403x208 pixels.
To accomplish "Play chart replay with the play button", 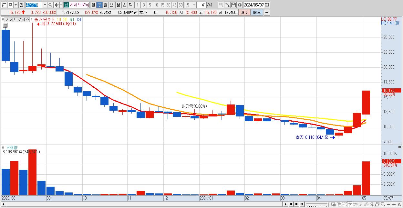I will click(x=285, y=204).
